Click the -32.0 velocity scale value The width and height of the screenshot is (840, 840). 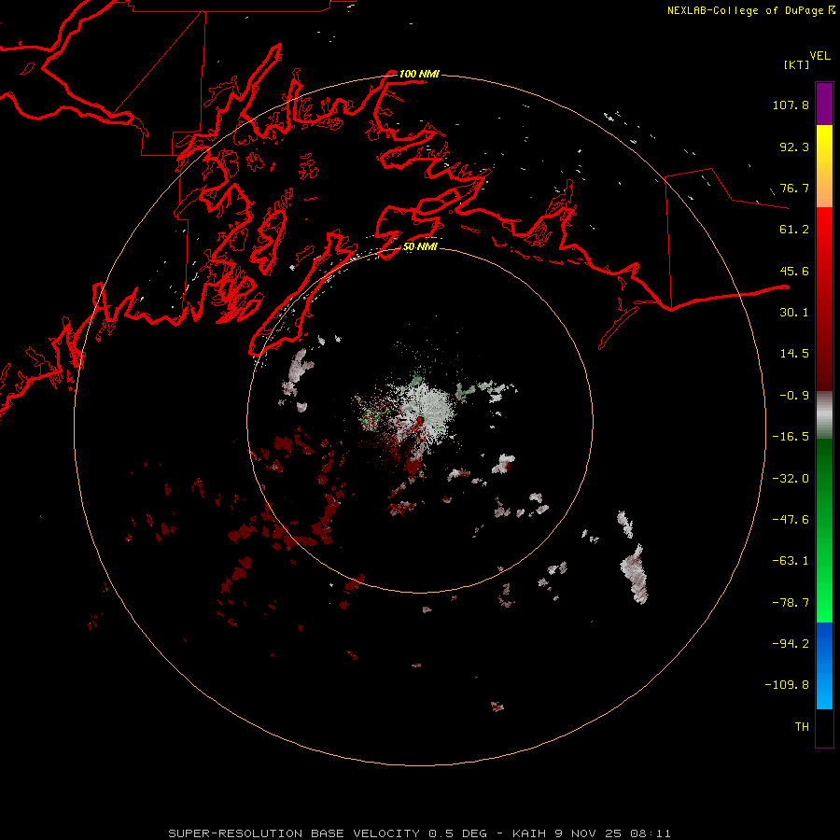coord(791,479)
